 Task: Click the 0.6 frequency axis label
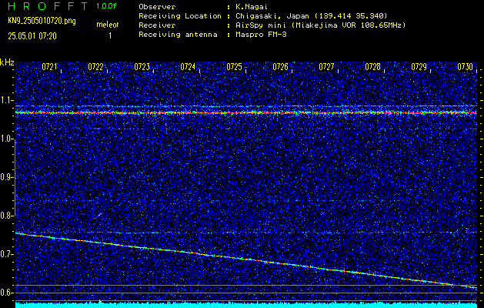7,293
